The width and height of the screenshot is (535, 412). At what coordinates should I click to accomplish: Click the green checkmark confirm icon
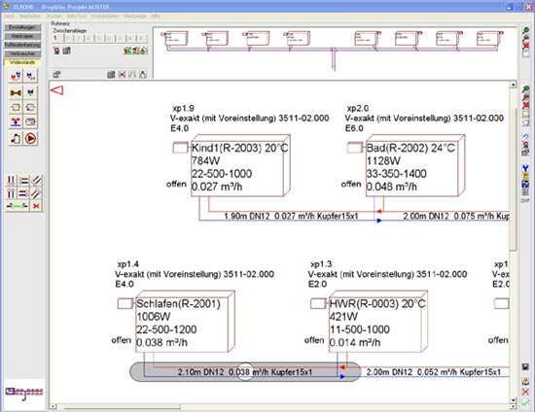pos(525,402)
